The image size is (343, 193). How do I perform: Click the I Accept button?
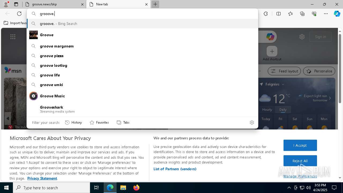coord(300,145)
